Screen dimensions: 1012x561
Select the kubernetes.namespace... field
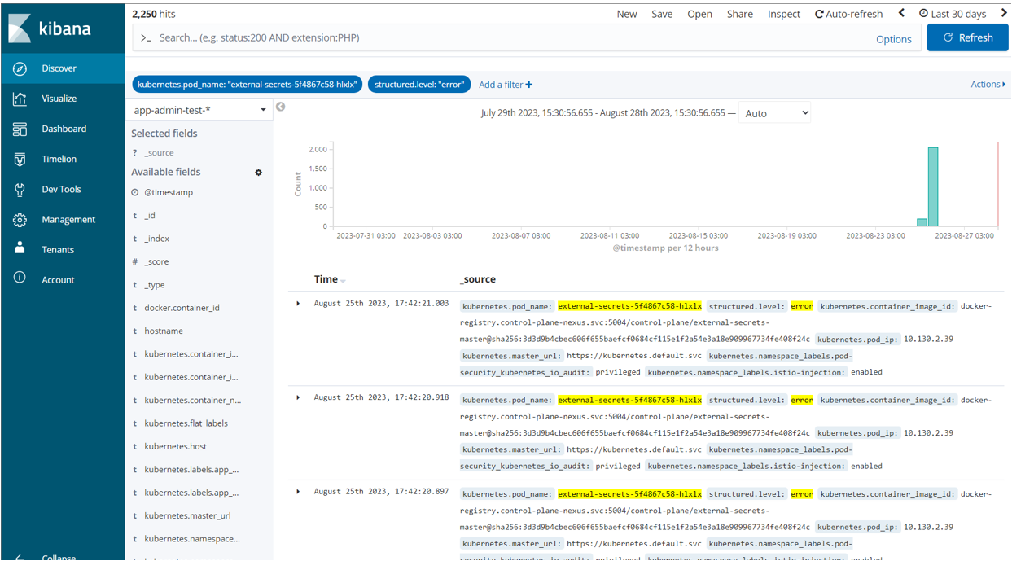pyautogui.click(x=192, y=539)
